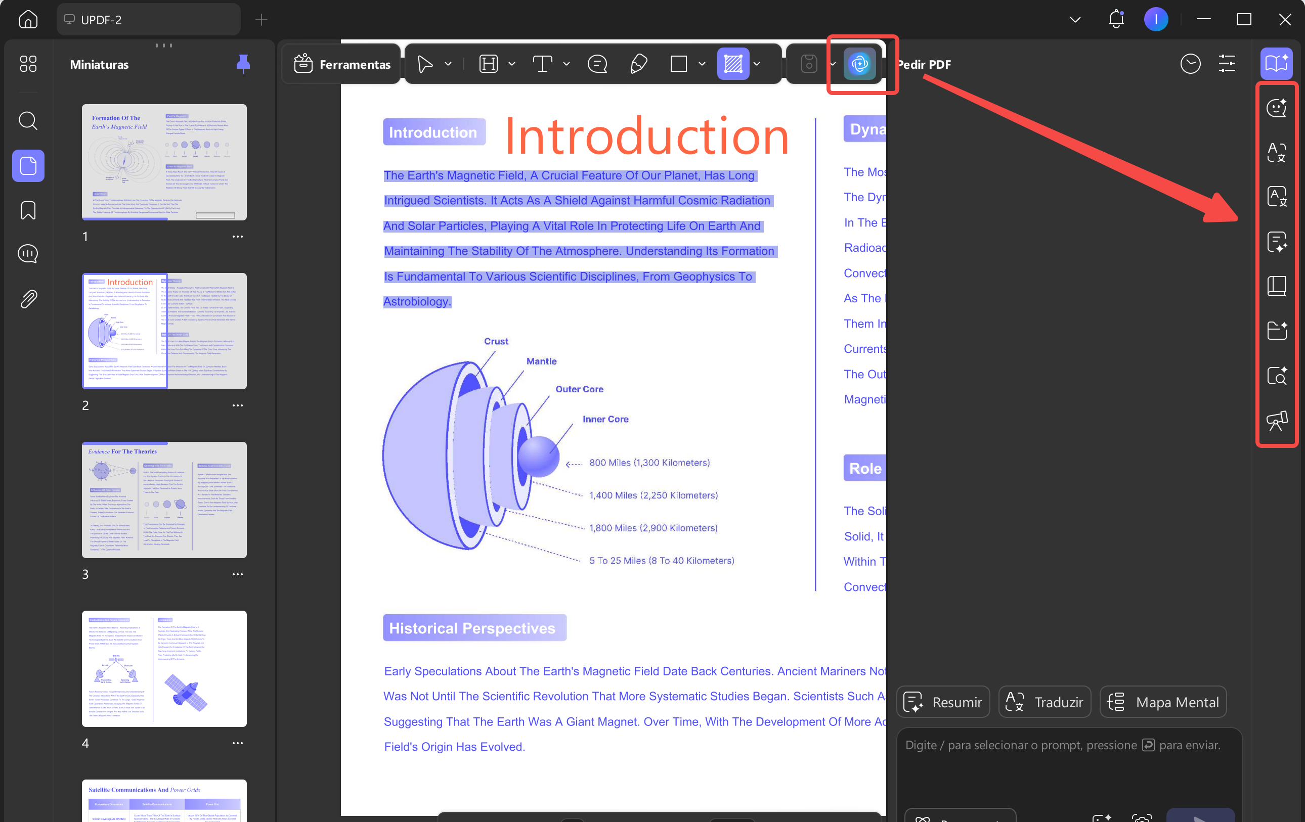Open the UPDF AI assistant icon

click(x=859, y=64)
